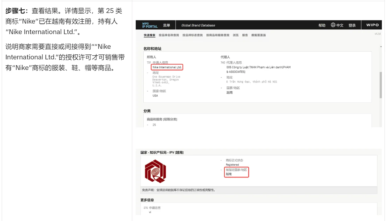Switch to the 快速搜索 tab
391x221 pixels.
(x=150, y=35)
